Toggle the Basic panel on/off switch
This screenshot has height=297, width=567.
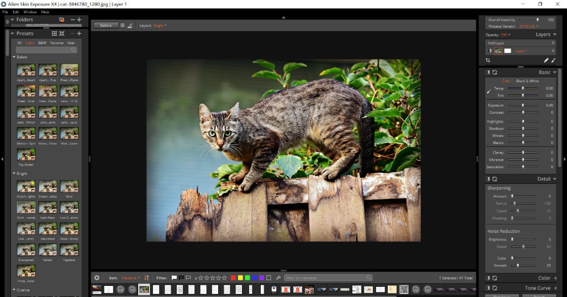click(x=488, y=72)
